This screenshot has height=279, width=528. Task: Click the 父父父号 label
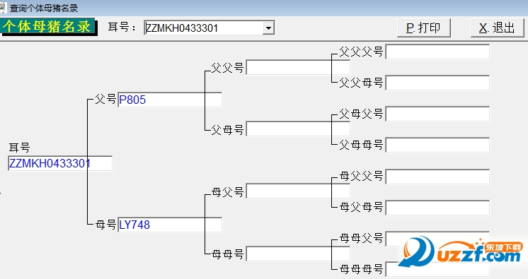tap(361, 52)
